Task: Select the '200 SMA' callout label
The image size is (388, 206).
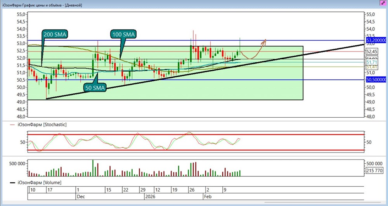Action: pyautogui.click(x=55, y=34)
